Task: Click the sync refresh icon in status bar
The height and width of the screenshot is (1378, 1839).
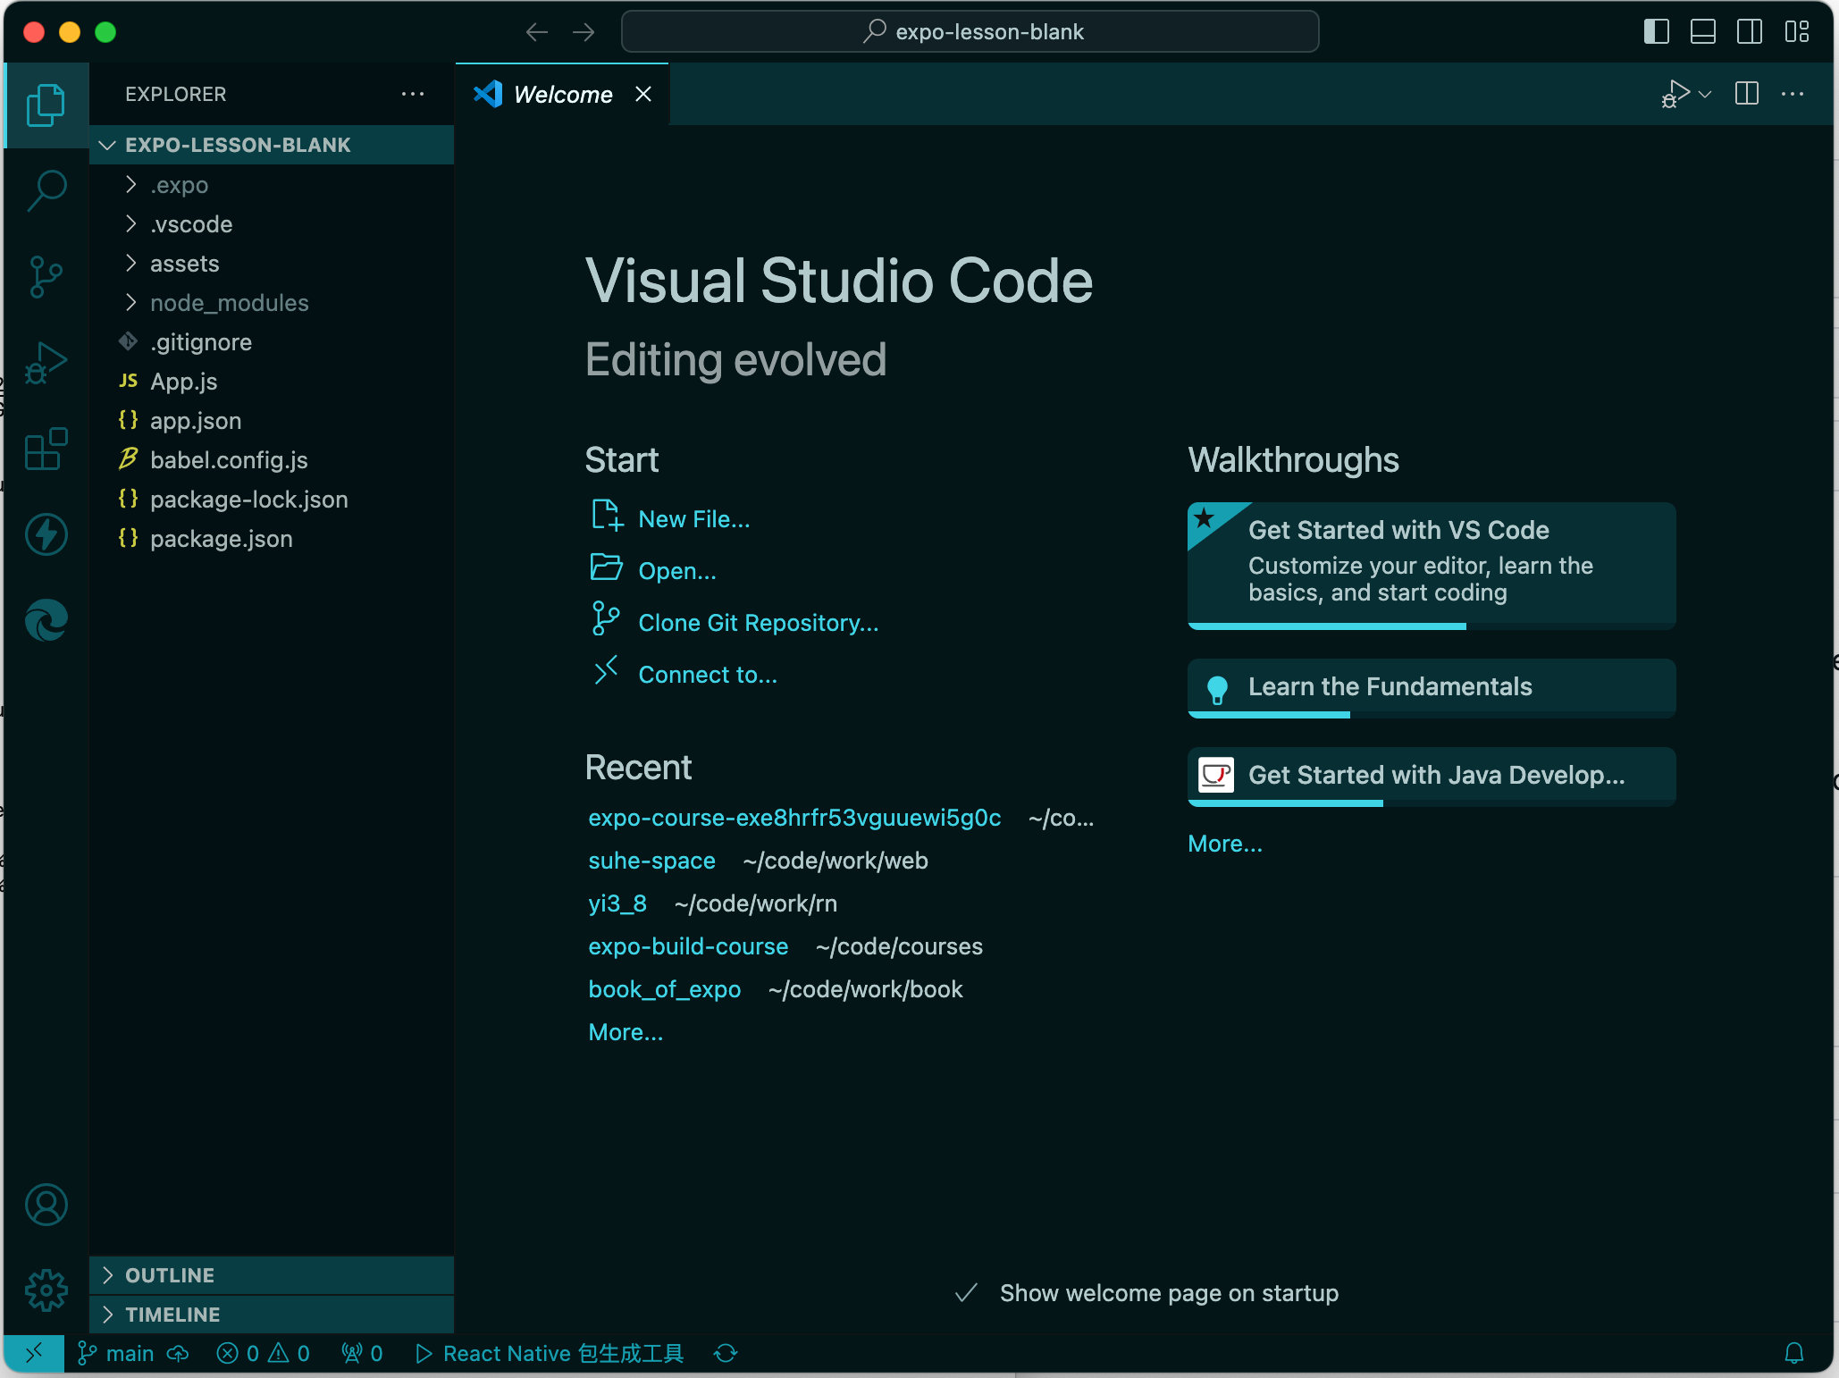Action: coord(726,1353)
